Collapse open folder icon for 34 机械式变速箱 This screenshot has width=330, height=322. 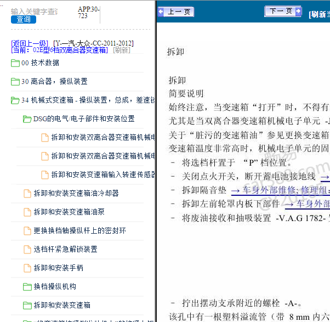click(x=15, y=100)
